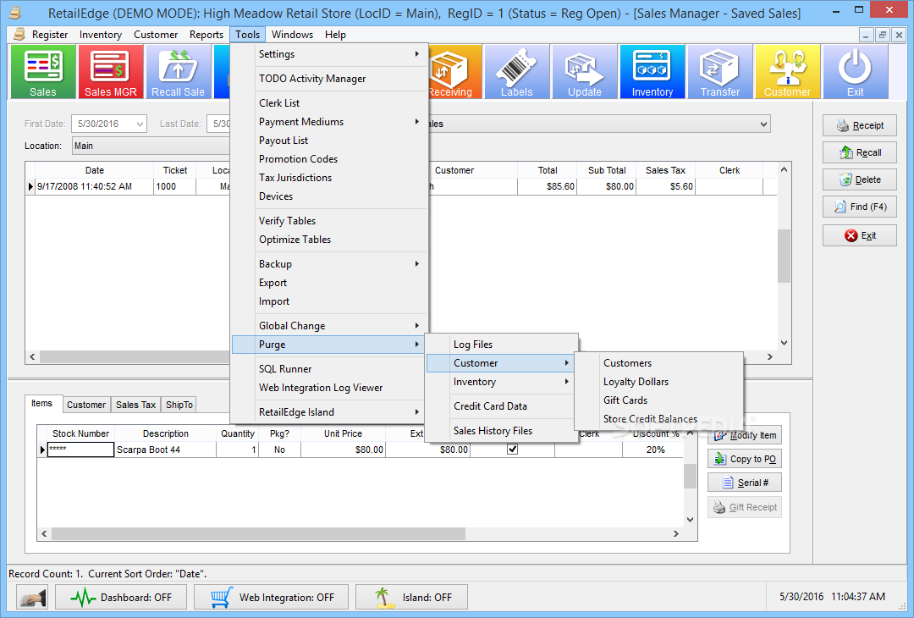
Task: Select Devices menu item
Action: click(330, 196)
